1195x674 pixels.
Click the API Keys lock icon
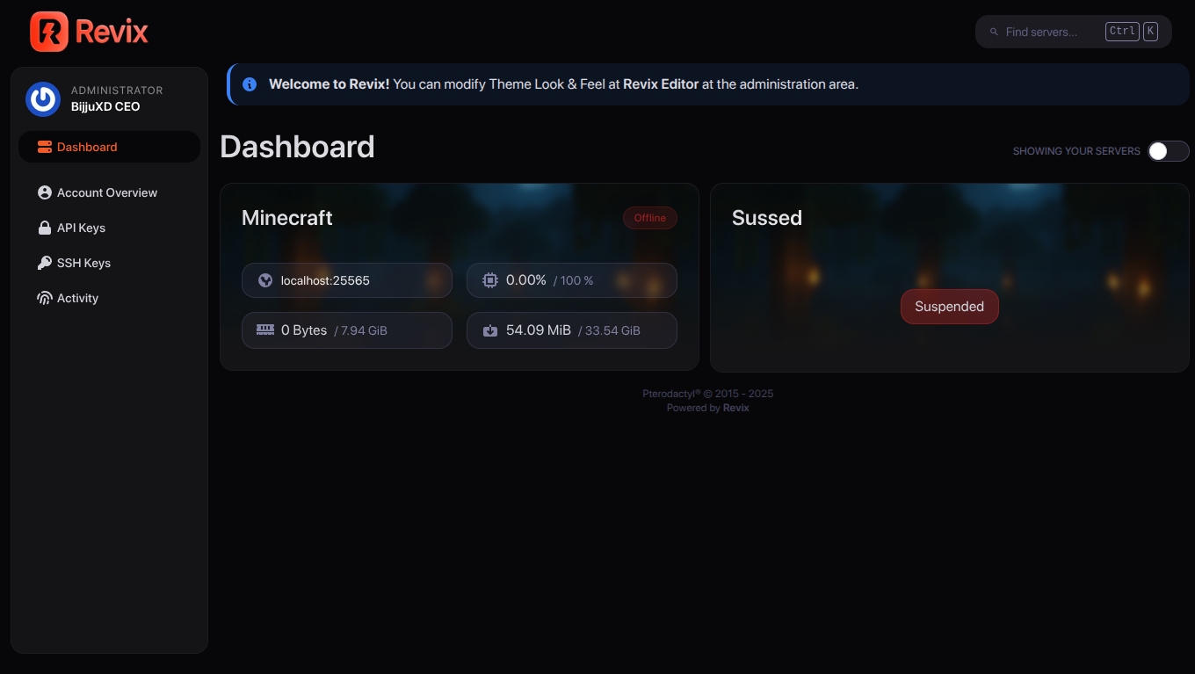click(45, 228)
